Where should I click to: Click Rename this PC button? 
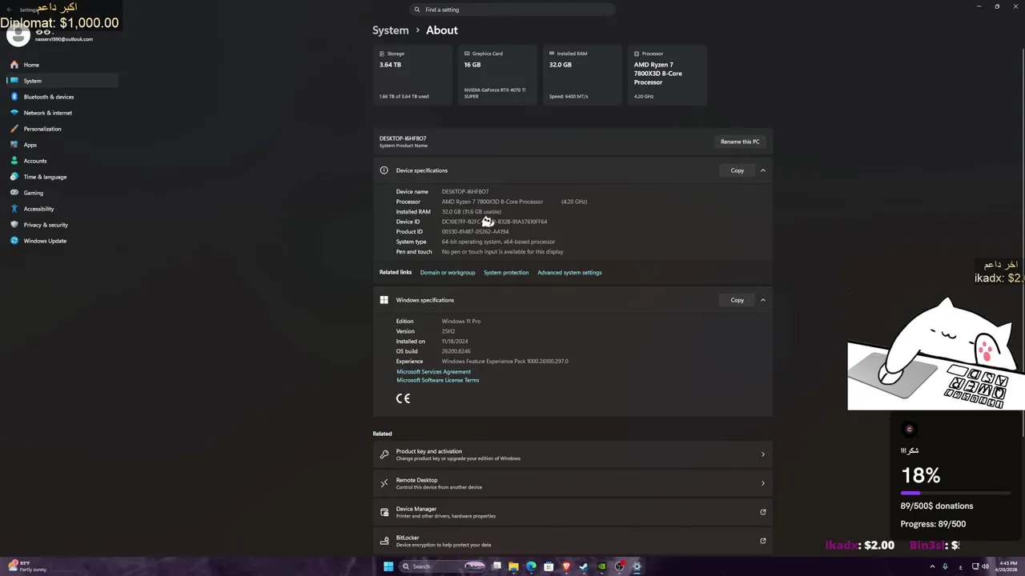coord(740,142)
